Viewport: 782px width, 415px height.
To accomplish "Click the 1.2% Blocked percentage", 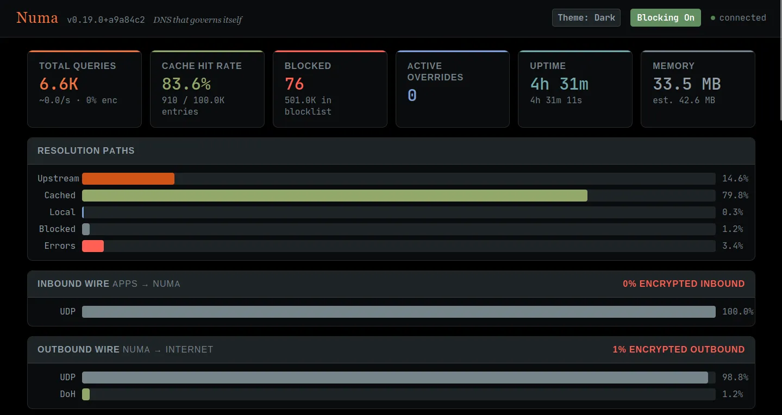I will [x=733, y=229].
